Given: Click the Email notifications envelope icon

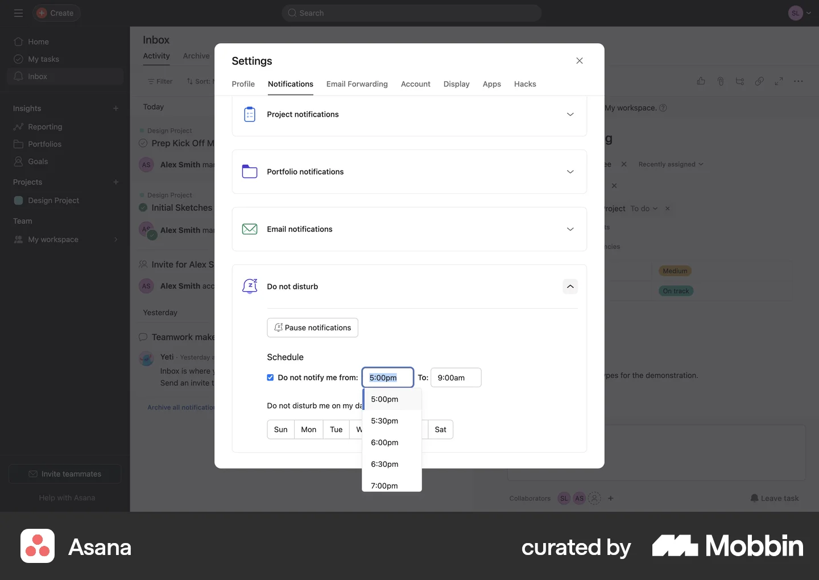Looking at the screenshot, I should tap(250, 229).
